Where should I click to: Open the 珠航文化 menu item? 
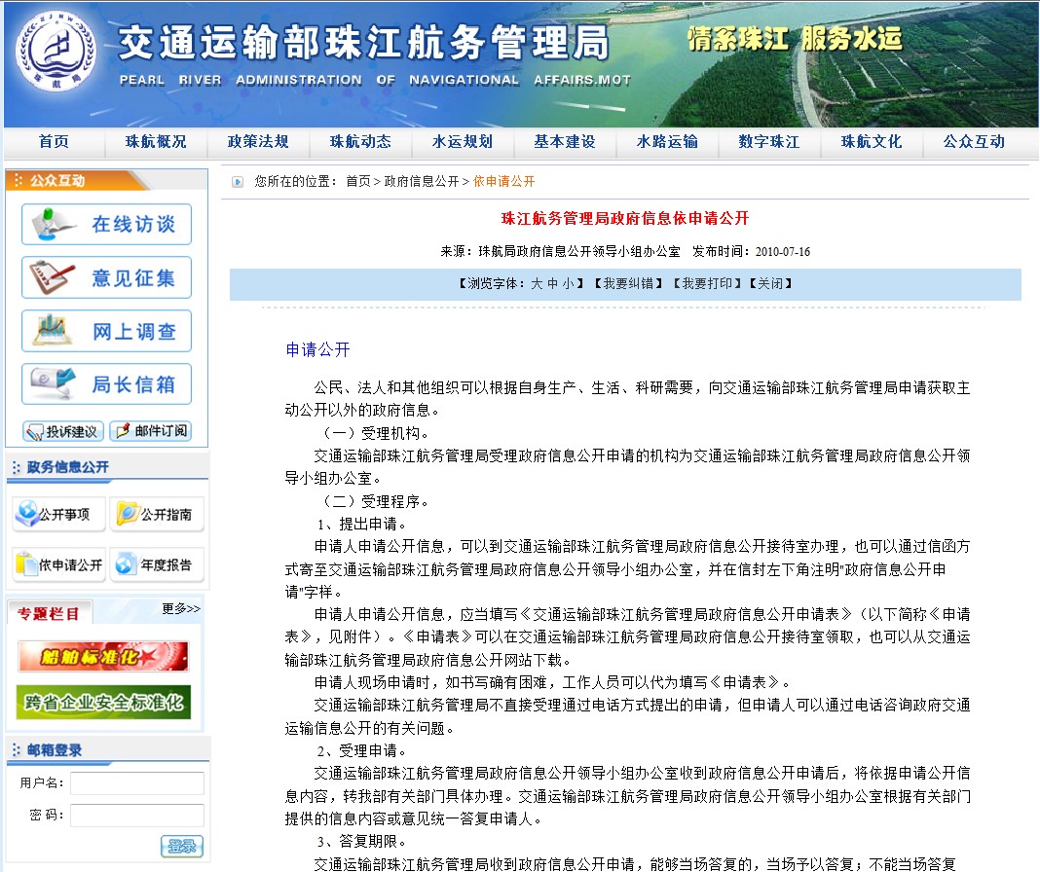point(872,142)
